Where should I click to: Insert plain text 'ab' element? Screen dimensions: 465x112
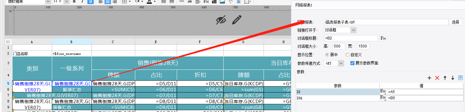190,2
